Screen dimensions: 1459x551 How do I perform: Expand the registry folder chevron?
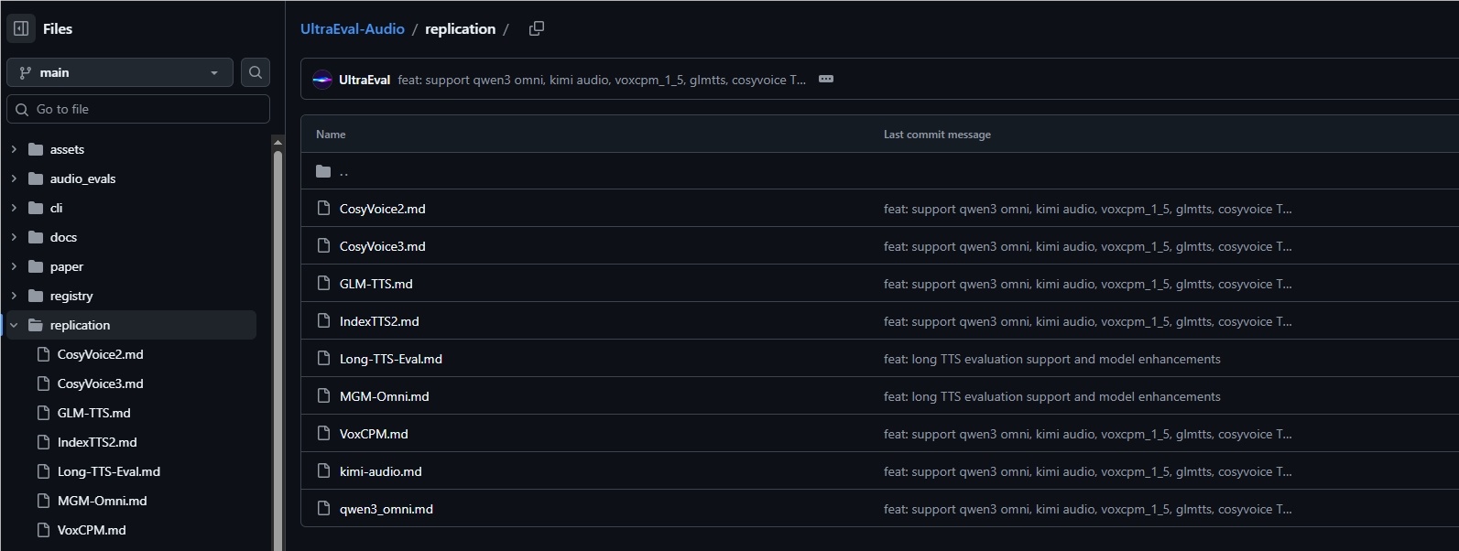[x=14, y=296]
